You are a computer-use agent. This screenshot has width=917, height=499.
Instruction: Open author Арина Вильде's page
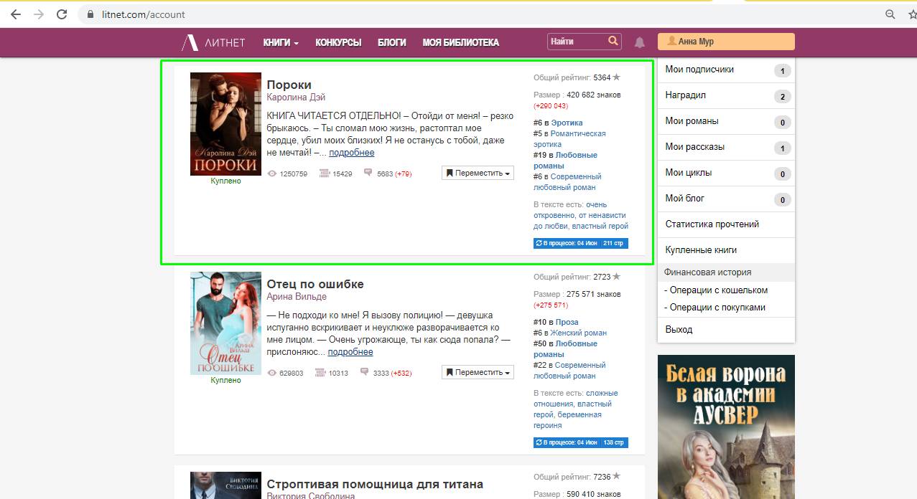pyautogui.click(x=297, y=296)
